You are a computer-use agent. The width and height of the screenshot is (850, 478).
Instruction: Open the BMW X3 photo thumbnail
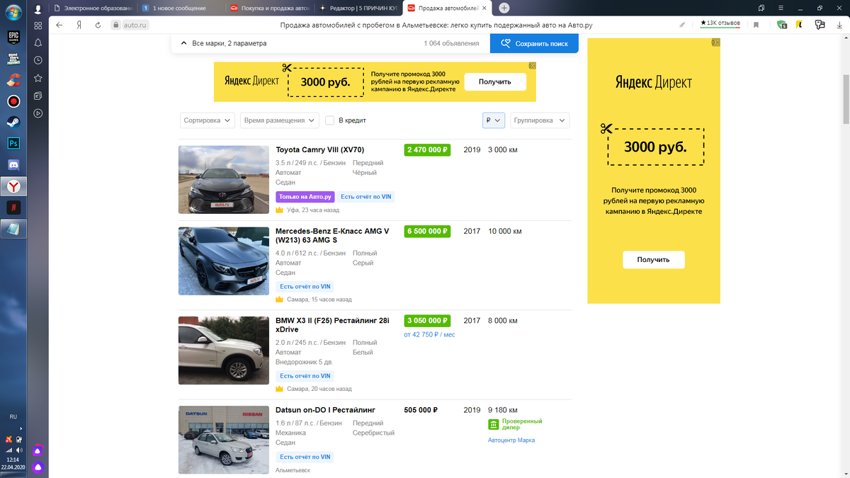(224, 351)
